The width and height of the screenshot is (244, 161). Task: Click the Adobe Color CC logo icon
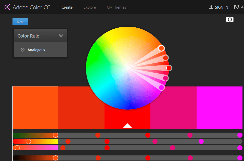coord(7,7)
